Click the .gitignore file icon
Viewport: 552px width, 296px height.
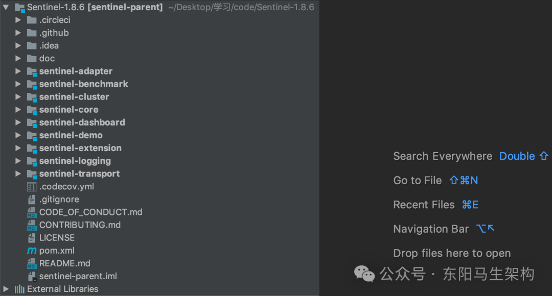[x=32, y=200]
